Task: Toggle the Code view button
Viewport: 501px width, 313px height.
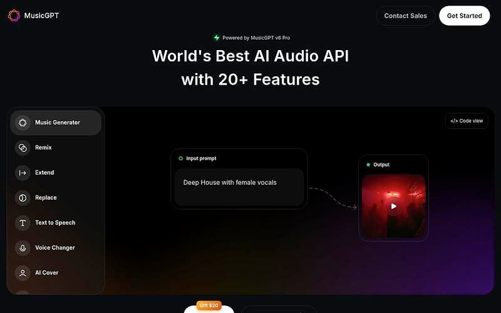Action: pyautogui.click(x=467, y=121)
